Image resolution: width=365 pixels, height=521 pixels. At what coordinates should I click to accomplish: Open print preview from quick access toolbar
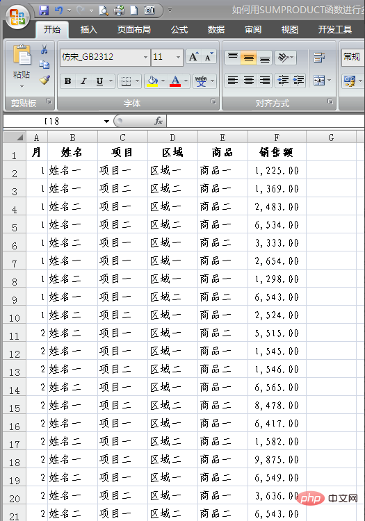pos(104,10)
